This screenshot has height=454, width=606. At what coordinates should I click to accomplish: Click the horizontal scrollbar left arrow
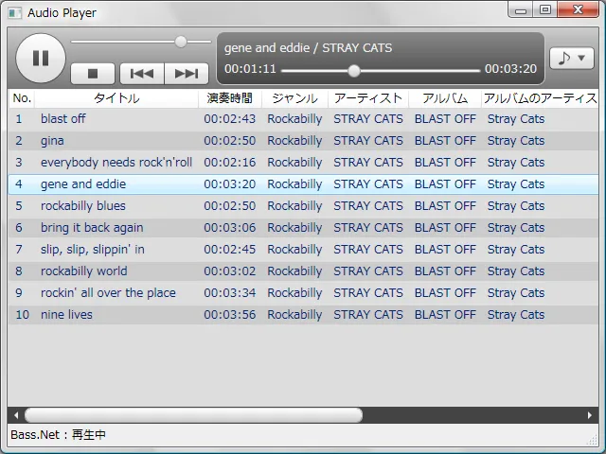click(x=15, y=415)
